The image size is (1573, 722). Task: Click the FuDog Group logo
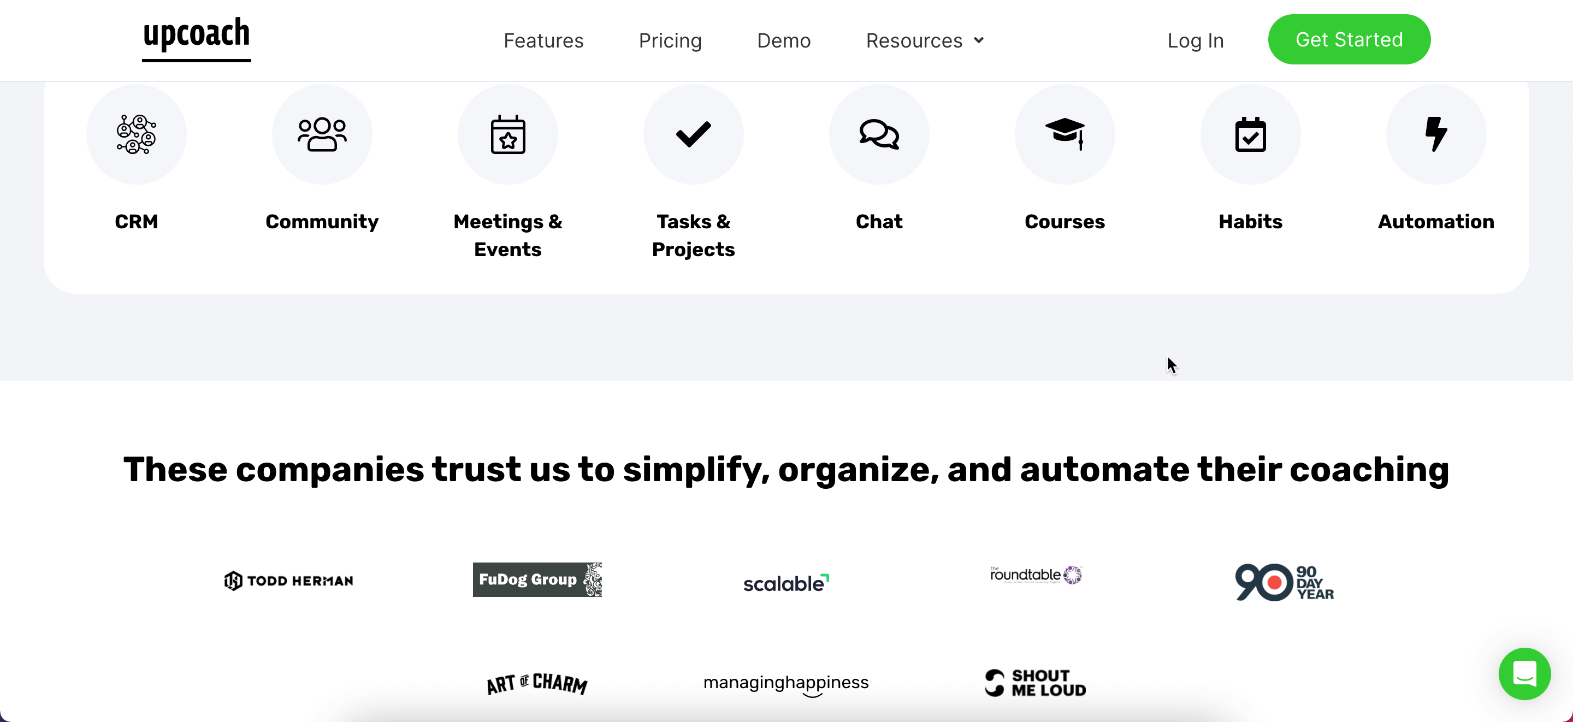[x=537, y=579]
